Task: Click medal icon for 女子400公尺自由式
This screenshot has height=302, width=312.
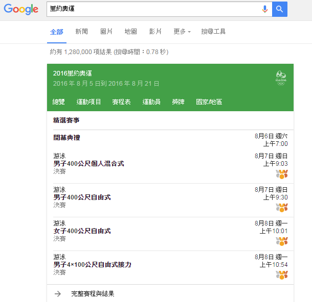Action: (x=282, y=241)
